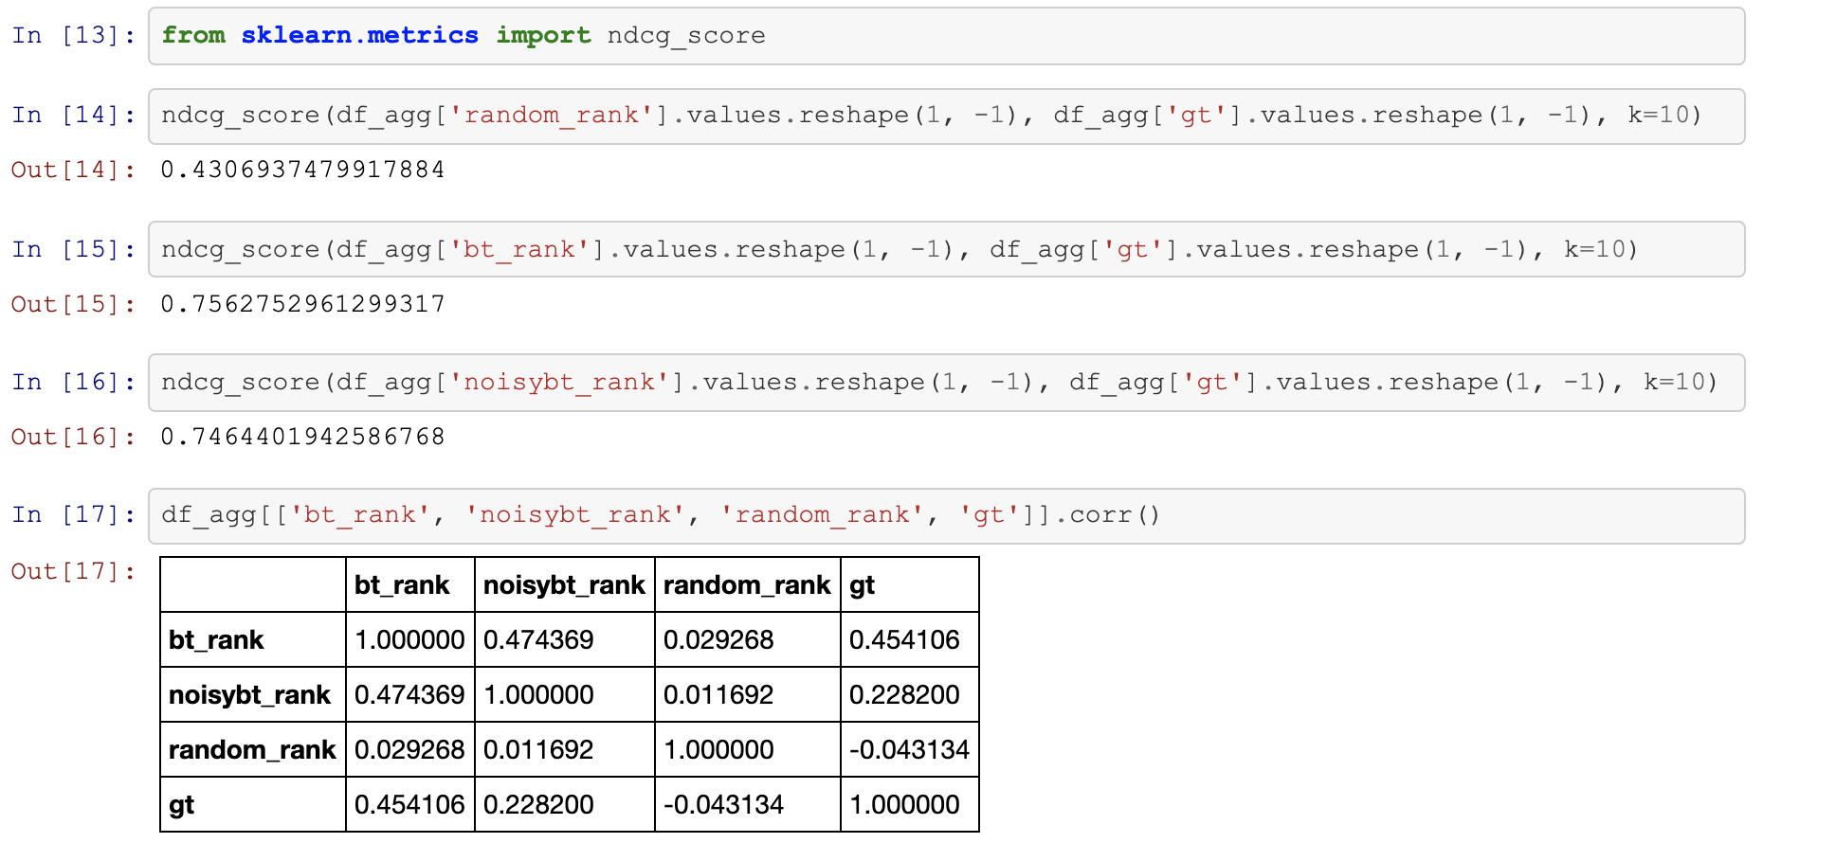Click cell 0.454106 in gt row
The width and height of the screenshot is (1836, 843).
coord(410,805)
